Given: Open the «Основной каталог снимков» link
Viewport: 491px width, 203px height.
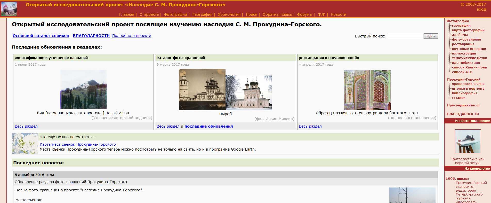Looking at the screenshot, I should [41, 36].
